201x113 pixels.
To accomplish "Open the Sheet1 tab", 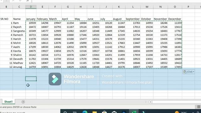I will [8, 102].
